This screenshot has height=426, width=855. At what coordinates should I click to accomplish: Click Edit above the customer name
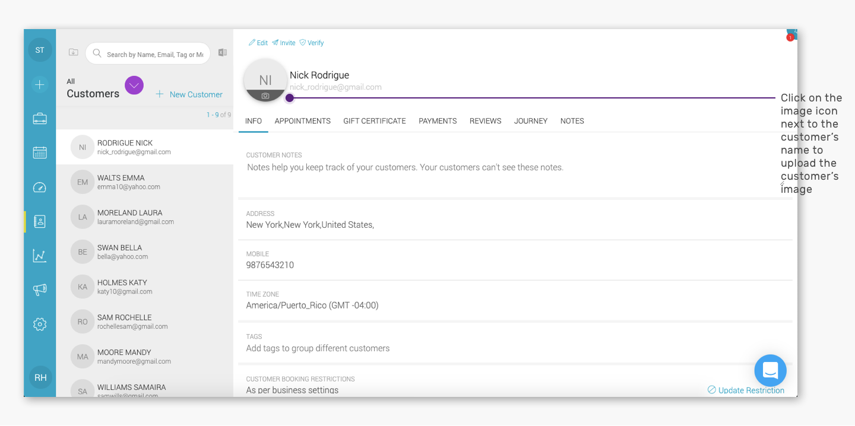coord(258,43)
